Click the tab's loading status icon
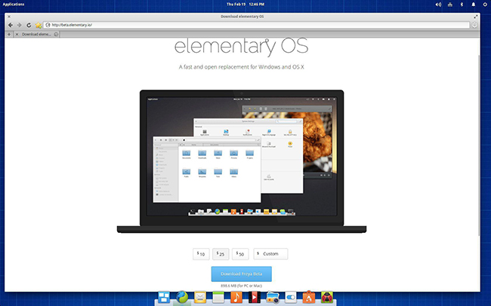The image size is (491, 306). [x=56, y=34]
